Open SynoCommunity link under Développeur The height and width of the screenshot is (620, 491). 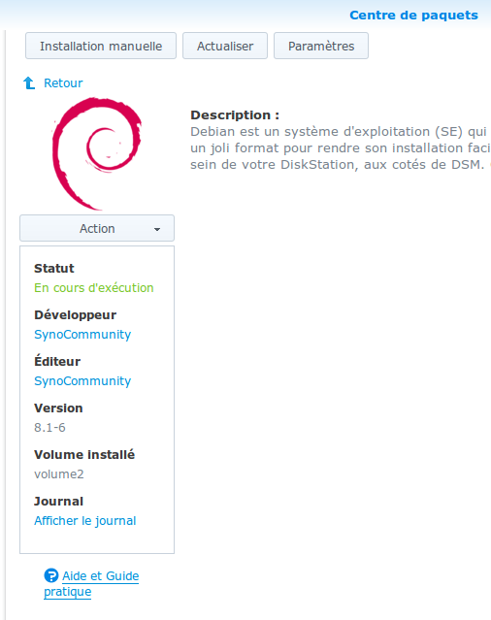coord(82,335)
